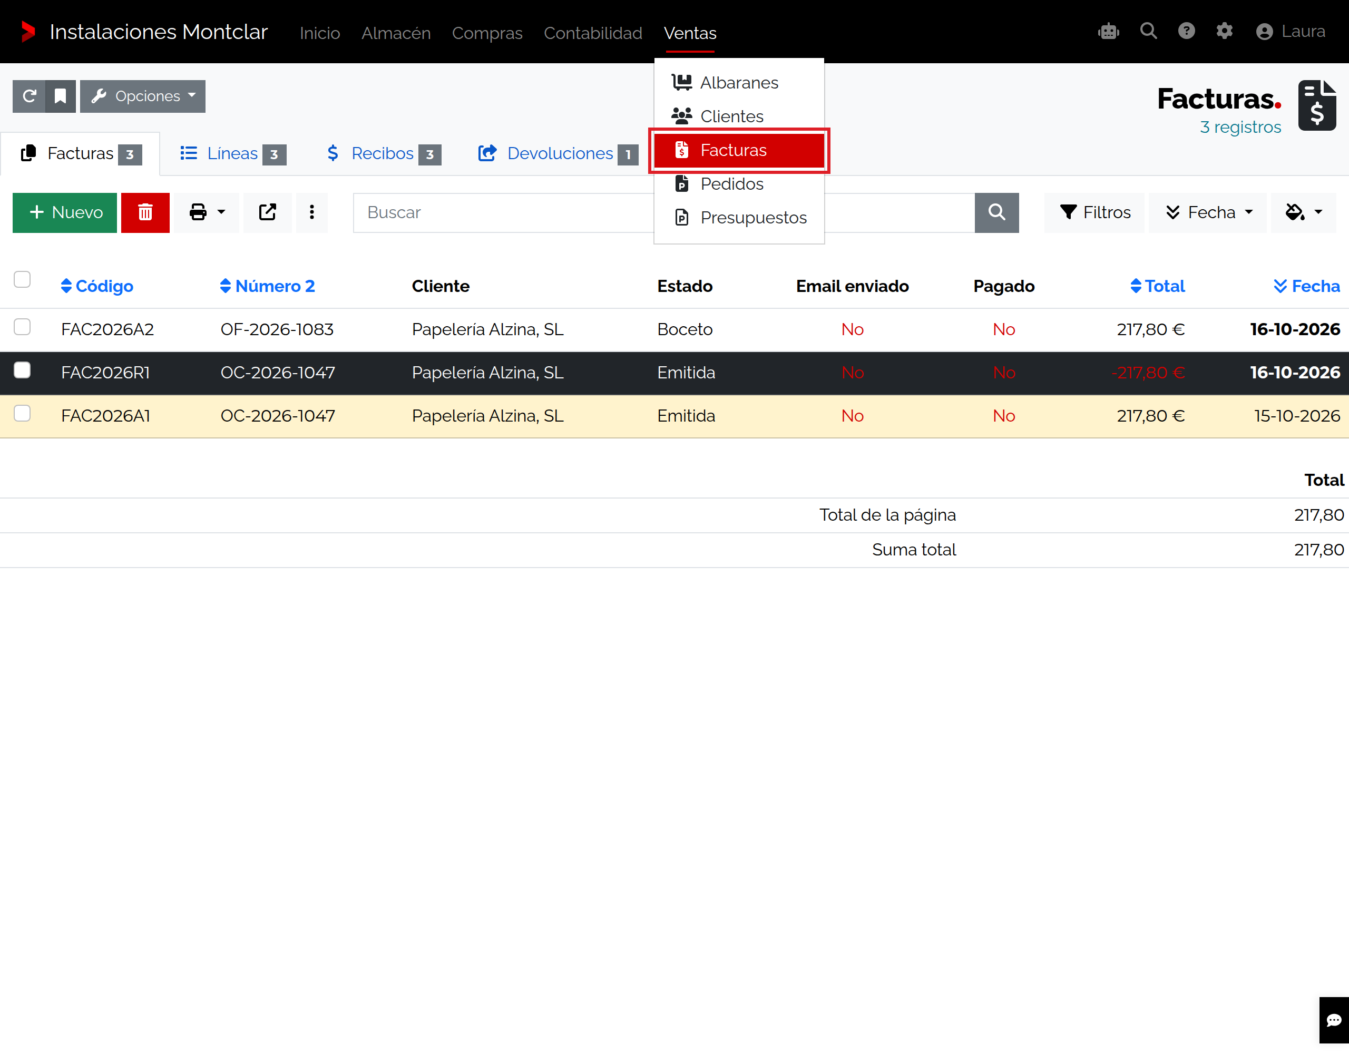Toggle the select-all header checkbox

tap(22, 279)
